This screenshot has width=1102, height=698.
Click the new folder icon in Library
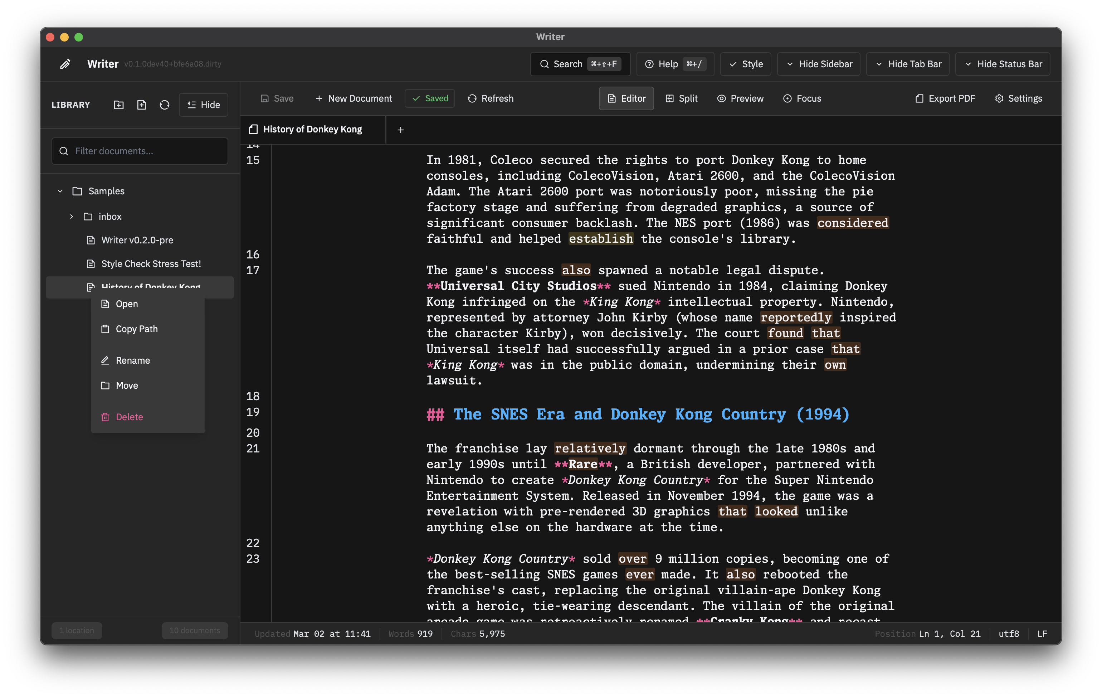(x=118, y=105)
